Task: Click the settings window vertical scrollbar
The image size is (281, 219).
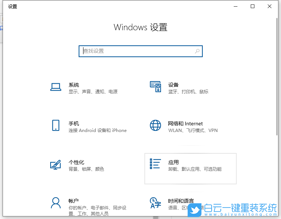Action: (277, 77)
